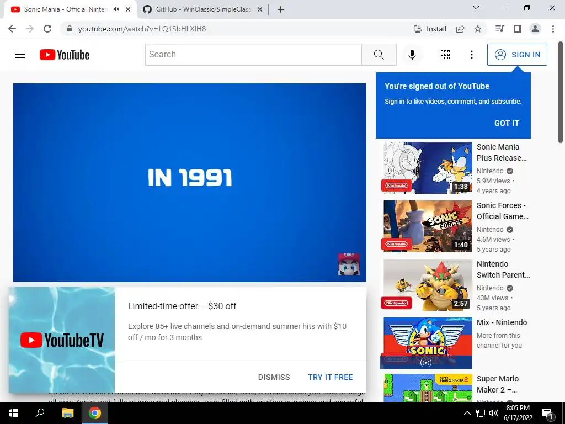
Task: Click the browser forward arrow
Action: click(x=30, y=29)
